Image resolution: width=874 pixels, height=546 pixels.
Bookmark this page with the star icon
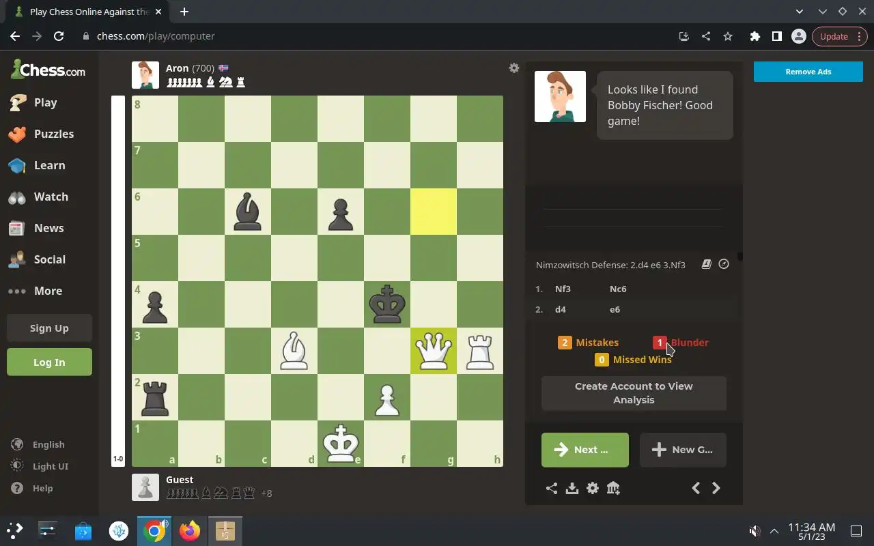(728, 36)
